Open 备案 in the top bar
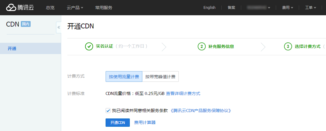Screen dimensions: 326x131 coord(231,8)
